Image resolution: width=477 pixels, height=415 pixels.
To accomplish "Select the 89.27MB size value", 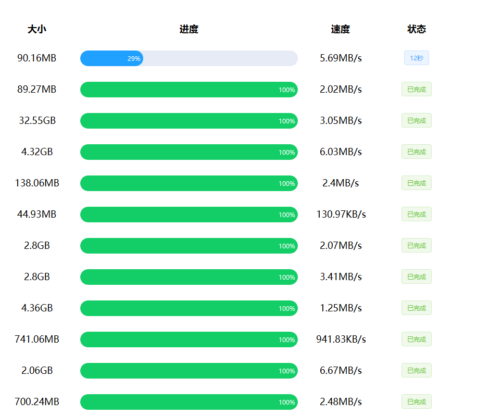I will (x=37, y=89).
